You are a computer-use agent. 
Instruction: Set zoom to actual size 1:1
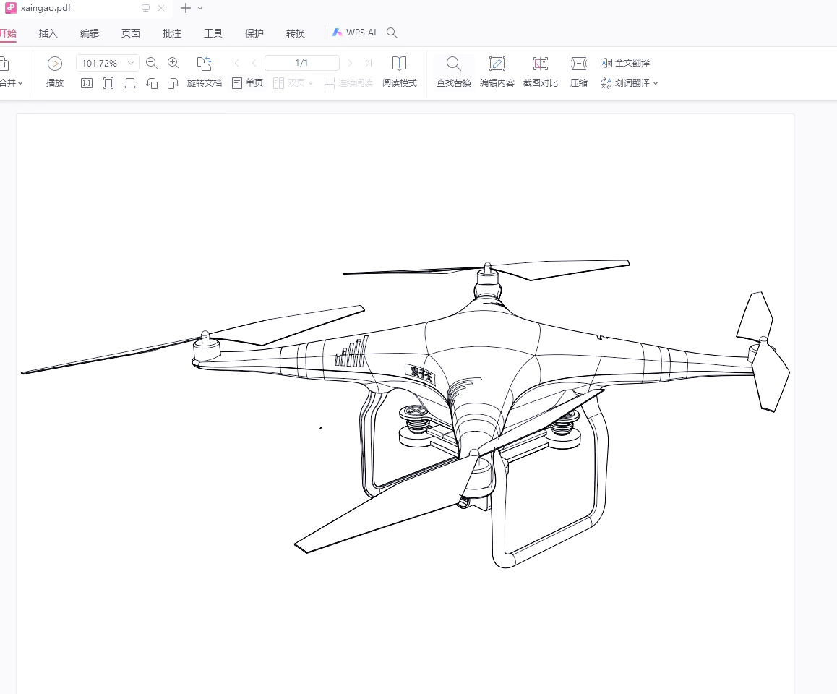coord(87,83)
